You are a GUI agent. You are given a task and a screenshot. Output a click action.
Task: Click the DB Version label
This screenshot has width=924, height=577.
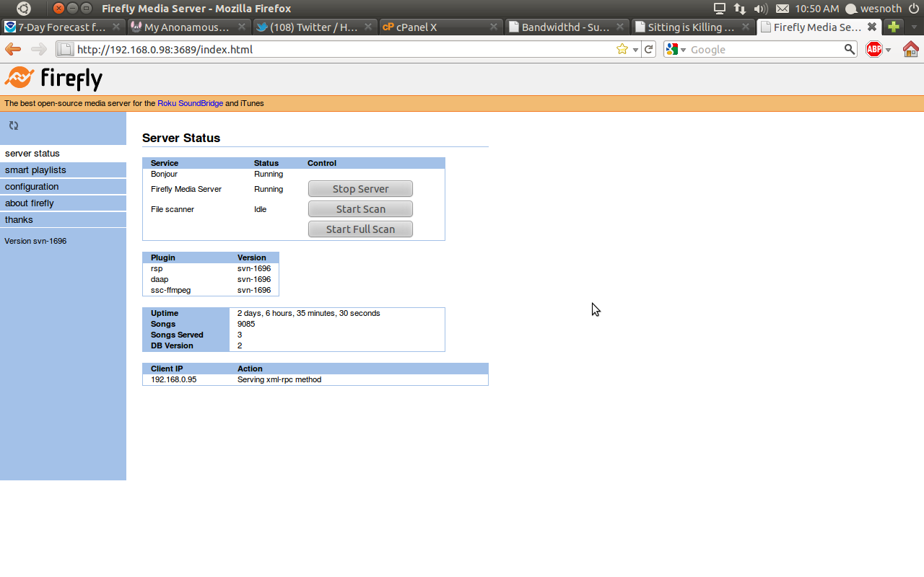[172, 345]
